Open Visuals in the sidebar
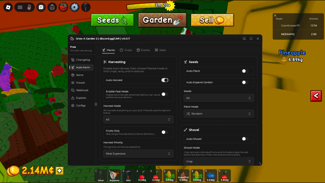 coord(82,83)
